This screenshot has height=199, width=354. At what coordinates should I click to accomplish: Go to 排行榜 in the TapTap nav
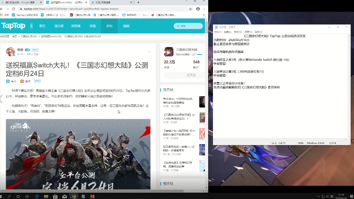click(59, 26)
